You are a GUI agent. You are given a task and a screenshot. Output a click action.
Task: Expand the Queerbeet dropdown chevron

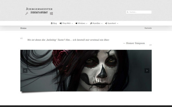tap(118, 23)
